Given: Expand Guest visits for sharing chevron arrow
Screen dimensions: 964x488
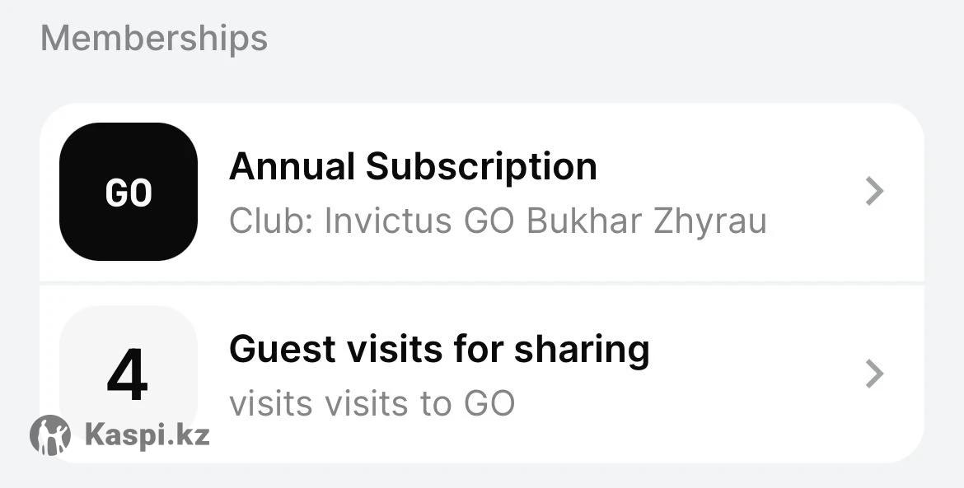Looking at the screenshot, I should [874, 374].
